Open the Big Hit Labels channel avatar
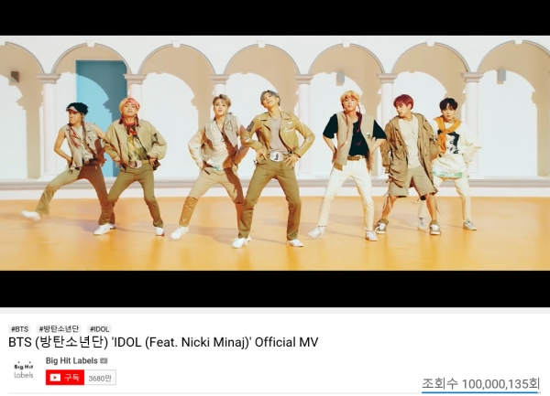The image size is (550, 396). pos(24,370)
